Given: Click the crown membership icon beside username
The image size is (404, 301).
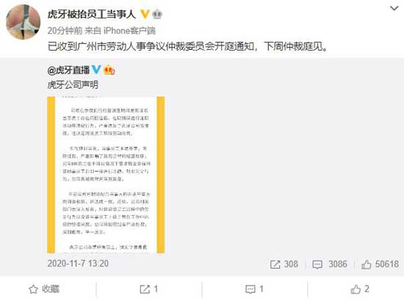Looking at the screenshot, I should (157, 14).
